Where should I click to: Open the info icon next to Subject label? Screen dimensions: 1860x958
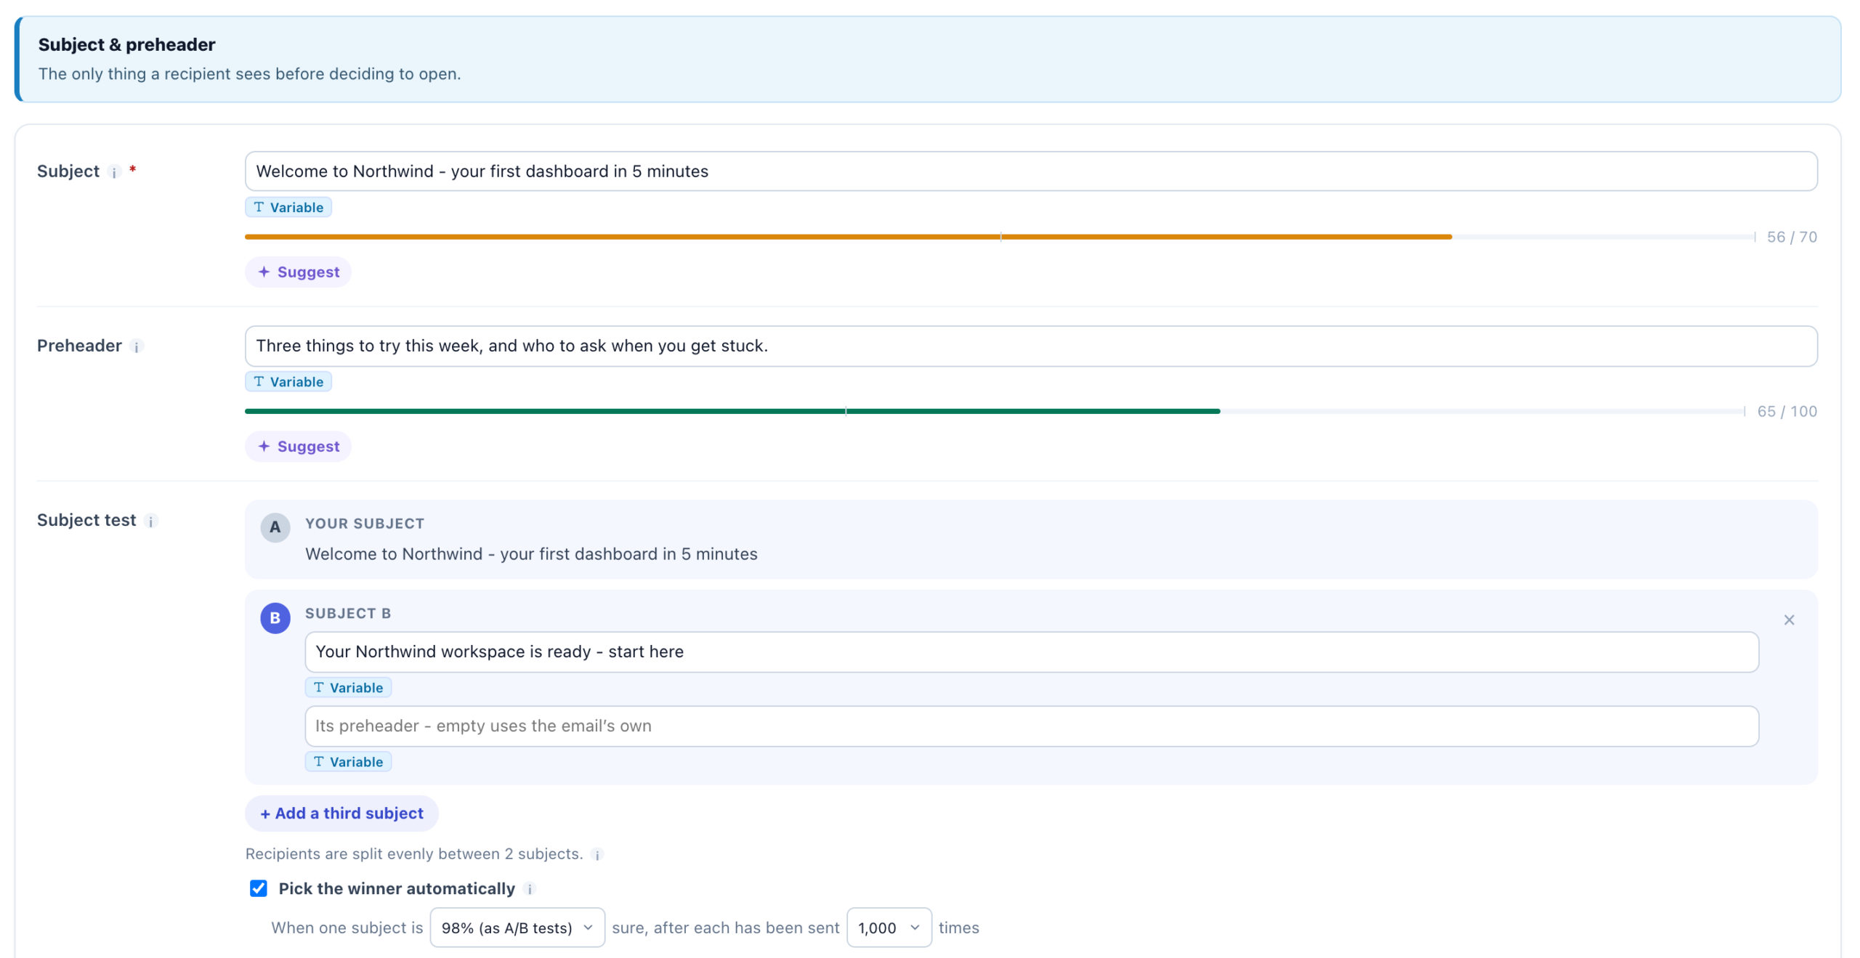point(113,172)
